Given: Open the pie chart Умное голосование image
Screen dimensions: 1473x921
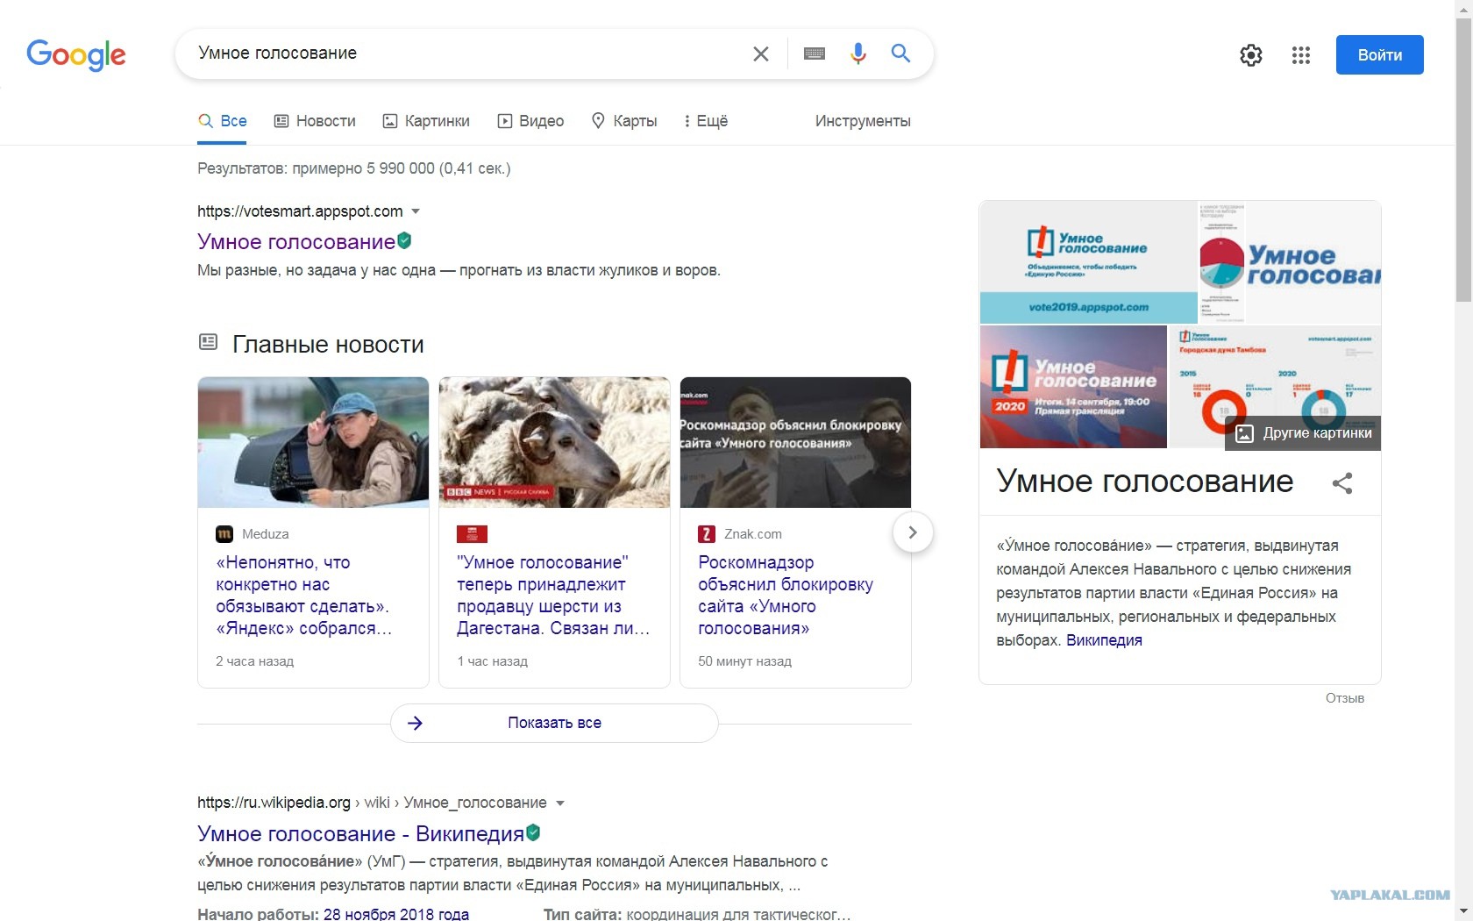Looking at the screenshot, I should pyautogui.click(x=1290, y=263).
